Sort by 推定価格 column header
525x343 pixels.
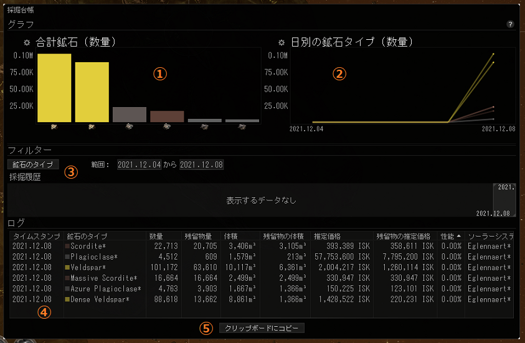(x=341, y=237)
